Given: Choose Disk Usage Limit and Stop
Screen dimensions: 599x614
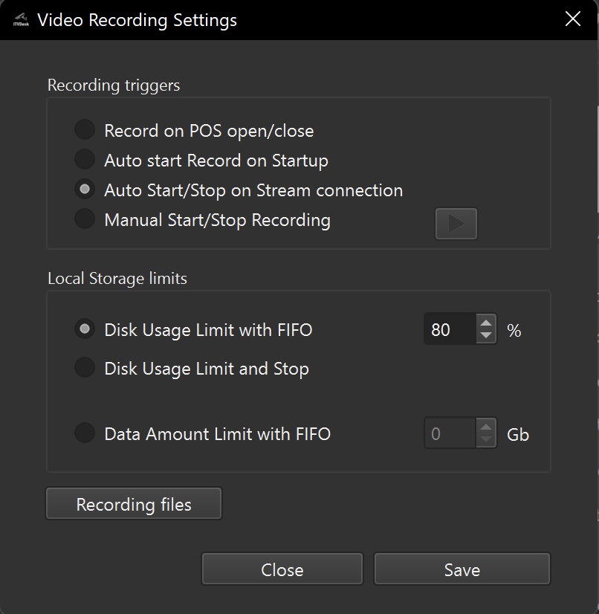Looking at the screenshot, I should [85, 368].
